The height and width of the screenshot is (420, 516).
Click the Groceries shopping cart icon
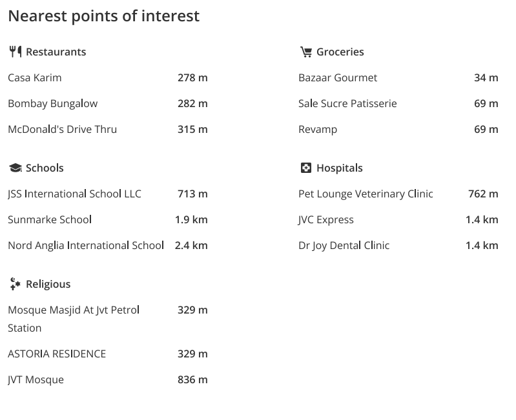point(306,52)
